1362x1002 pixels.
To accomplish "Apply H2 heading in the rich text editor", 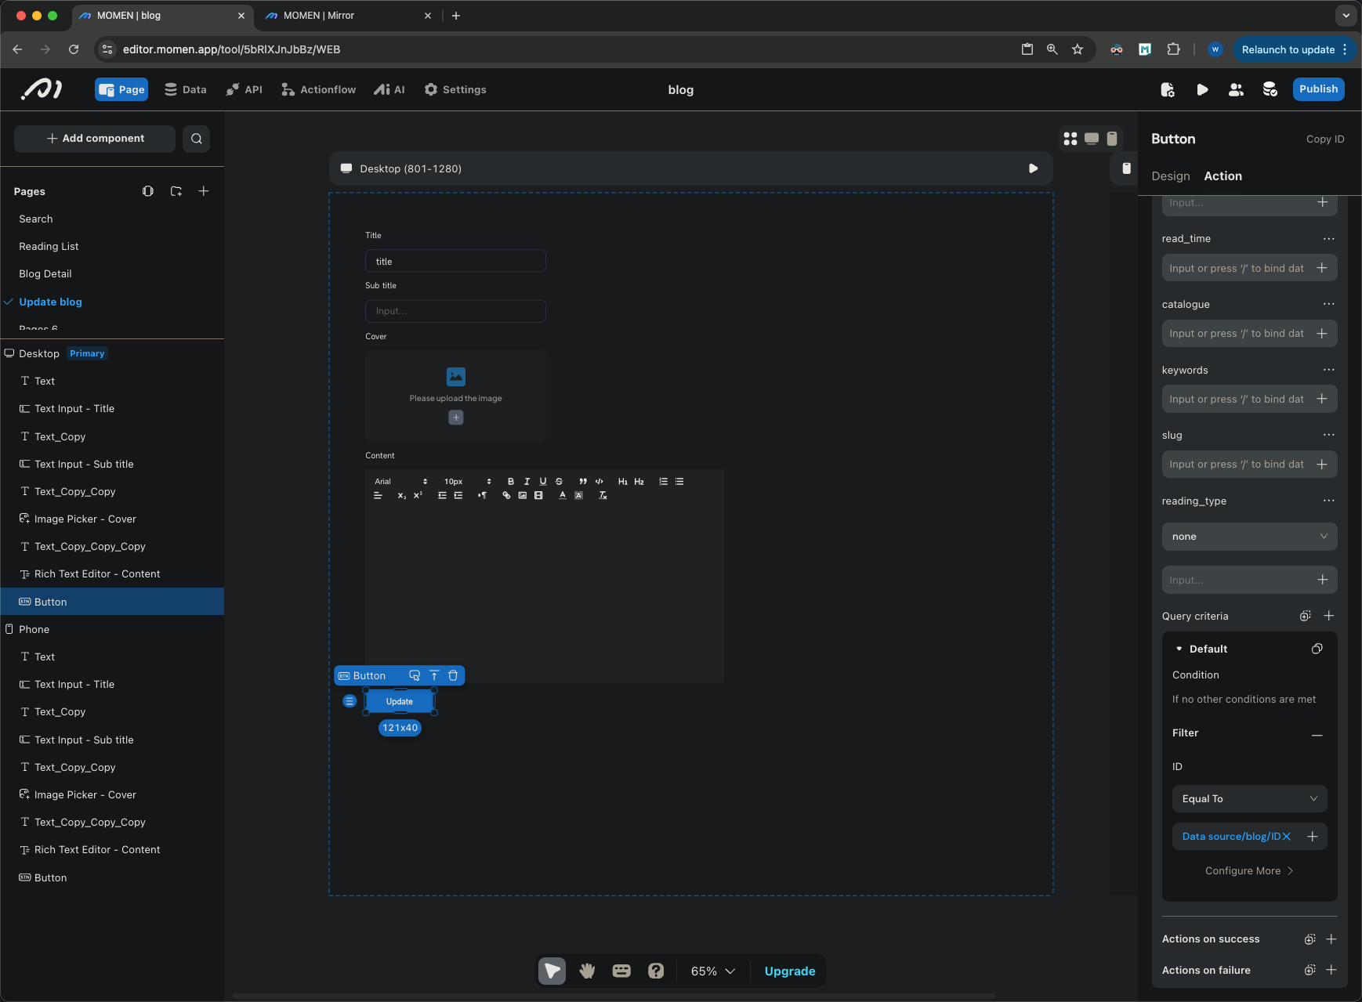I will (639, 482).
